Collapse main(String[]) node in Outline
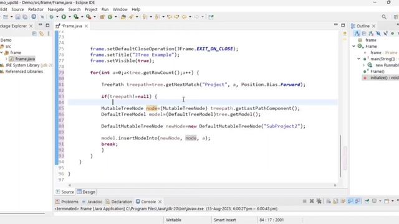Screen dimensions: 399x224 click(x=359, y=59)
